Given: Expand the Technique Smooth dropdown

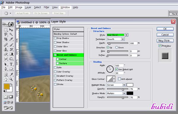Looking at the screenshot, I should click(123, 39).
